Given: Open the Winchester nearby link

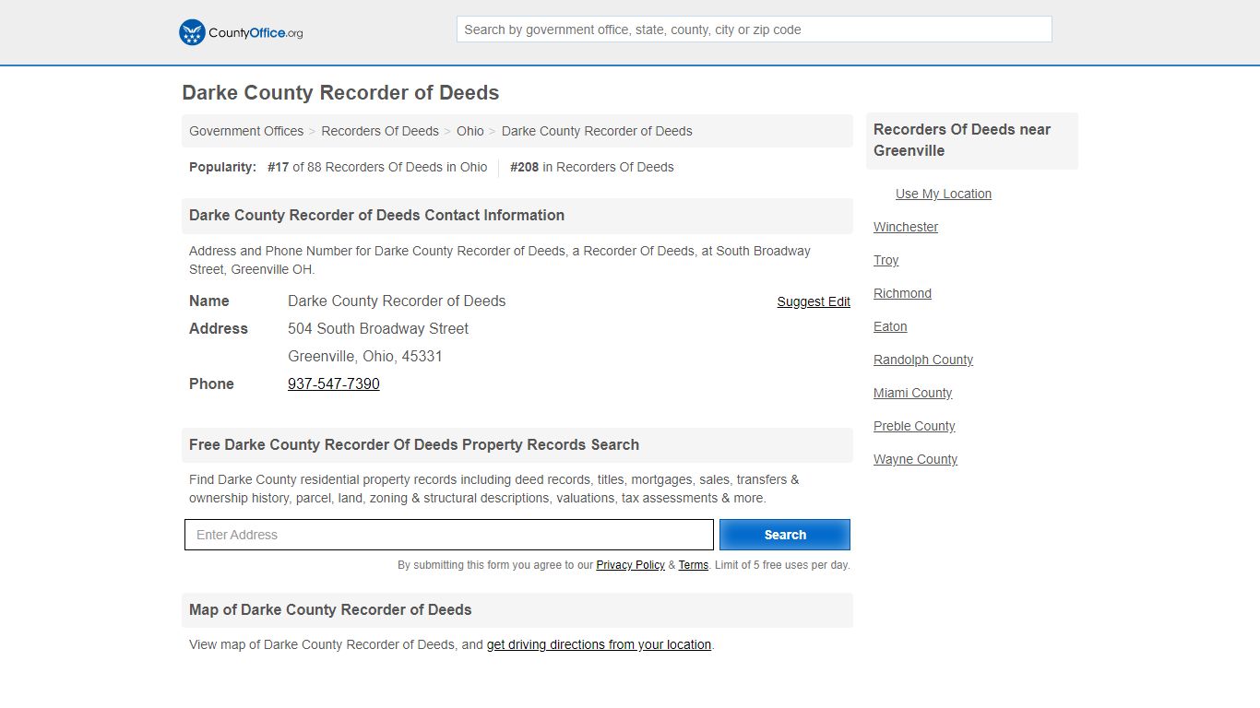Looking at the screenshot, I should point(906,227).
